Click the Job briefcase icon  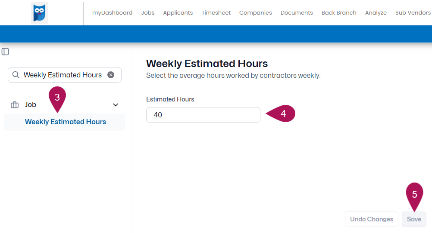(x=15, y=105)
